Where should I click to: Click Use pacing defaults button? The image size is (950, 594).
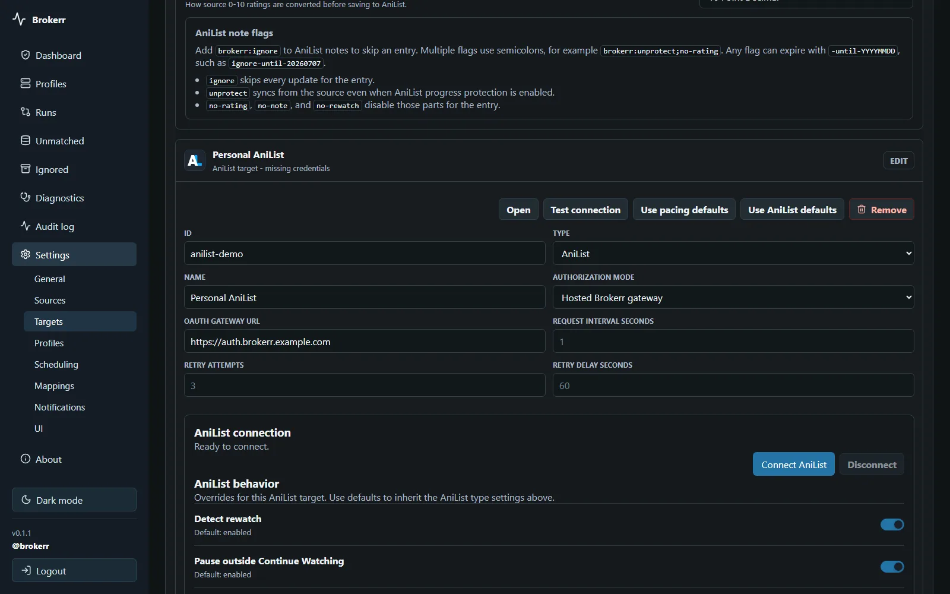point(684,209)
